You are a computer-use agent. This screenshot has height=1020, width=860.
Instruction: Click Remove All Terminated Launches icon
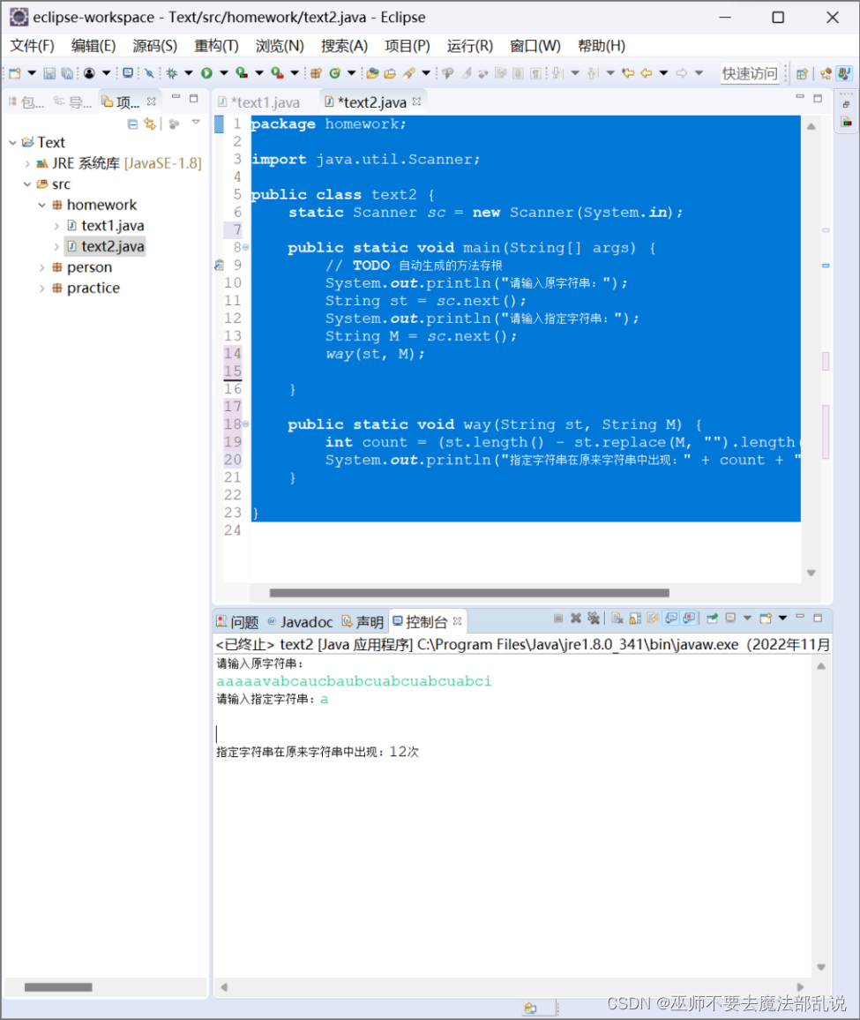(594, 618)
